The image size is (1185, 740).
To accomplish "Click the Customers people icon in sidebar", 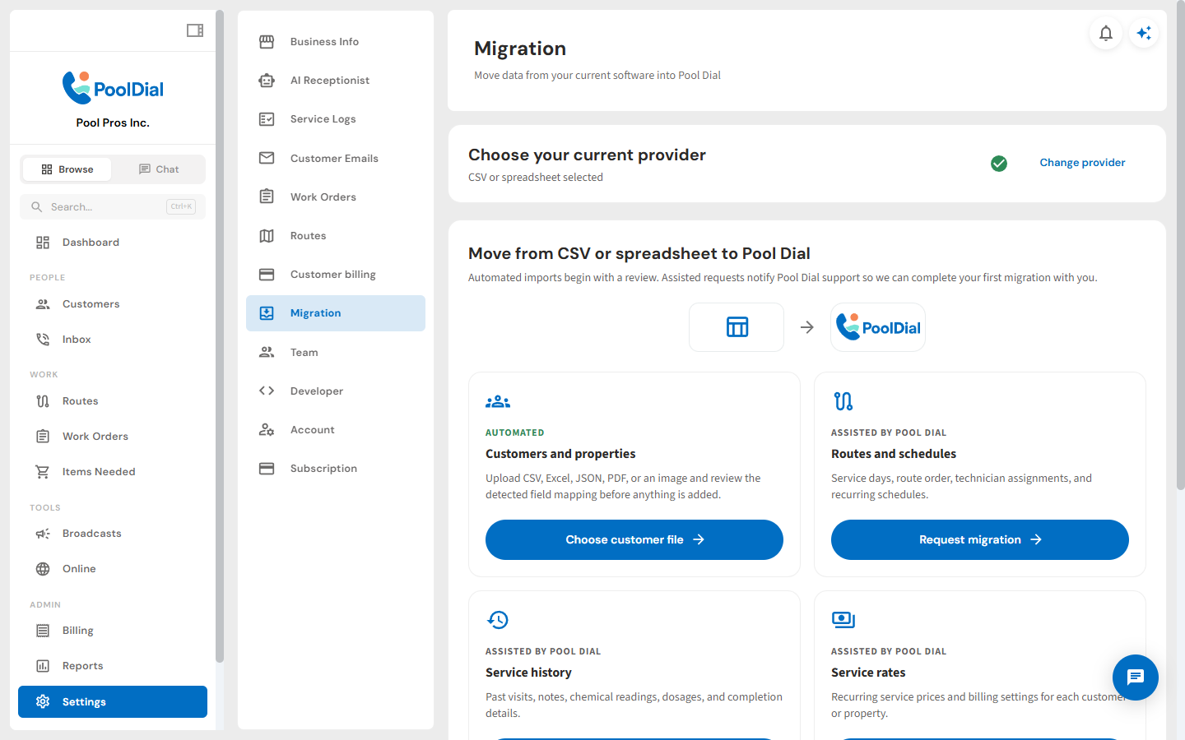I will click(x=43, y=304).
